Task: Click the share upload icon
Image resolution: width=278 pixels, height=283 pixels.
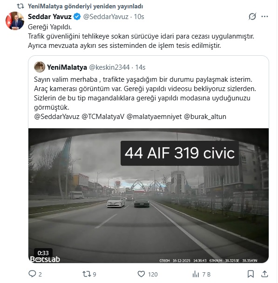Action: 264,274
